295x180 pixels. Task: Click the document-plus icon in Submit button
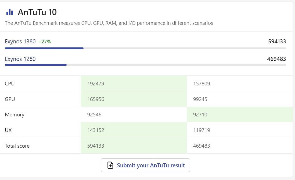(110, 165)
